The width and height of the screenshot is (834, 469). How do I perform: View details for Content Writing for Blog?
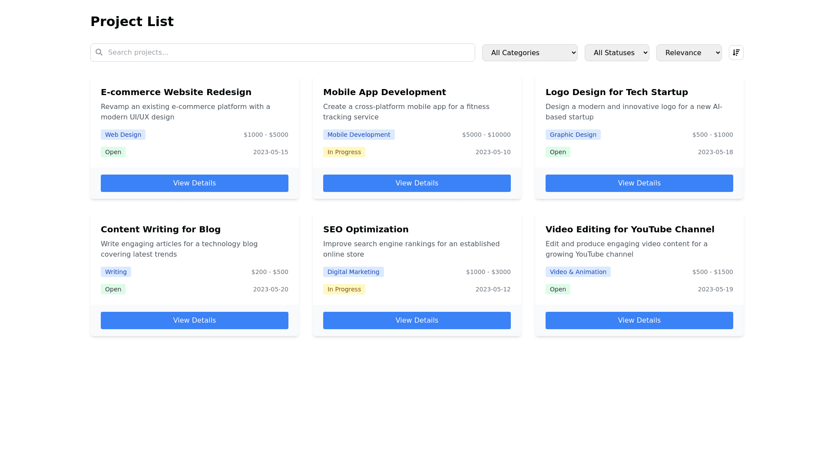[x=194, y=320]
